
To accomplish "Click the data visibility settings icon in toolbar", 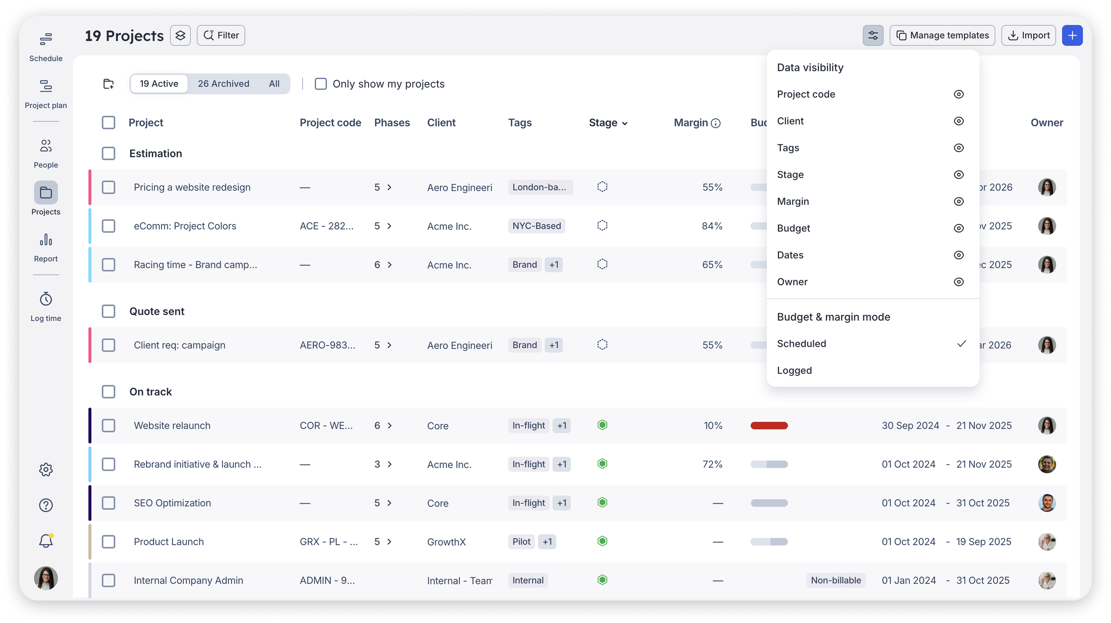I will pyautogui.click(x=873, y=35).
